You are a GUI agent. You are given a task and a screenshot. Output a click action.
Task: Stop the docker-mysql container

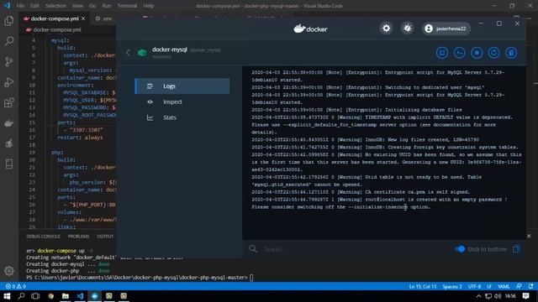coord(477,53)
